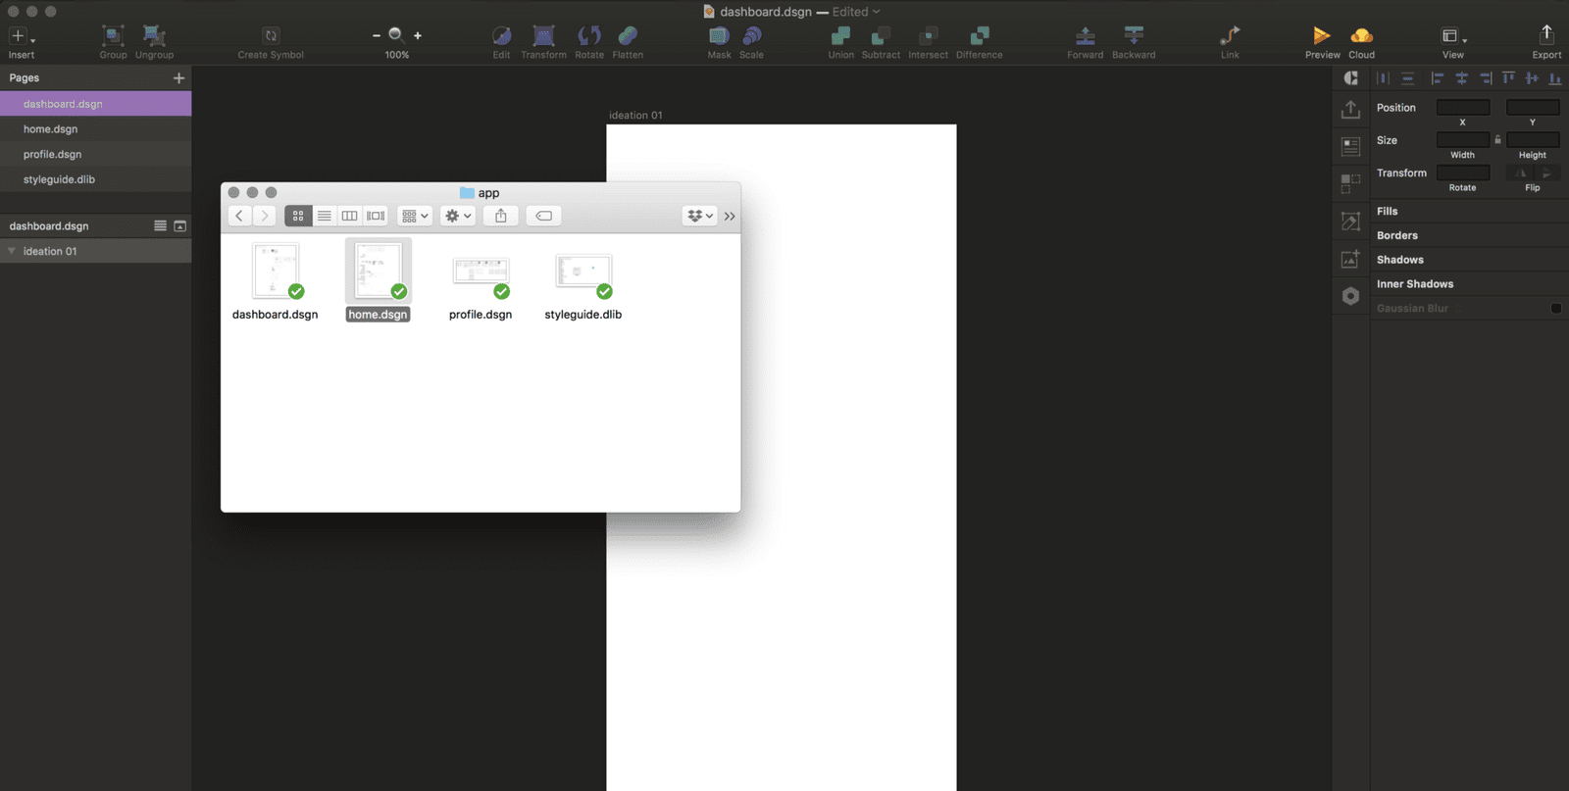Click the Backward arrange icon

tap(1134, 36)
